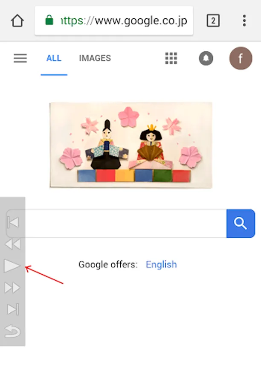Click the curved return arrow icon
Image resolution: width=261 pixels, height=384 pixels.
(x=12, y=332)
